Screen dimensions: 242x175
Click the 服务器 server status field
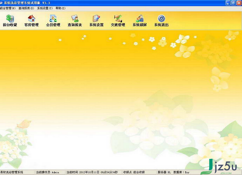click(x=164, y=172)
